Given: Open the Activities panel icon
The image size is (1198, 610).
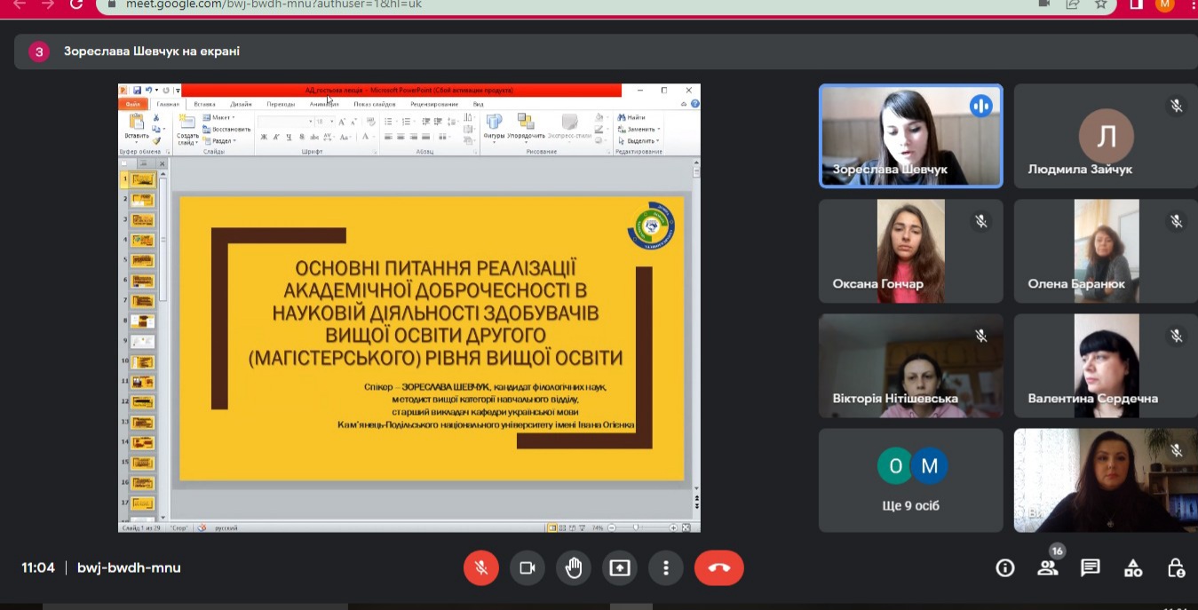Looking at the screenshot, I should point(1133,568).
